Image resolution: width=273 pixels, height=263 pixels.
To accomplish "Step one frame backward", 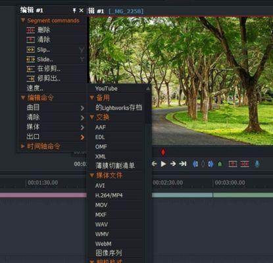I will tap(154, 164).
